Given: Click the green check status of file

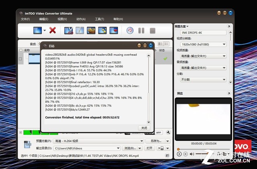Looking at the screenshot, I should point(165,59).
